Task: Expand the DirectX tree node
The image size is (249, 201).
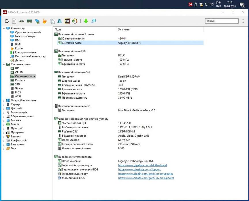Action: [x=4, y=125]
